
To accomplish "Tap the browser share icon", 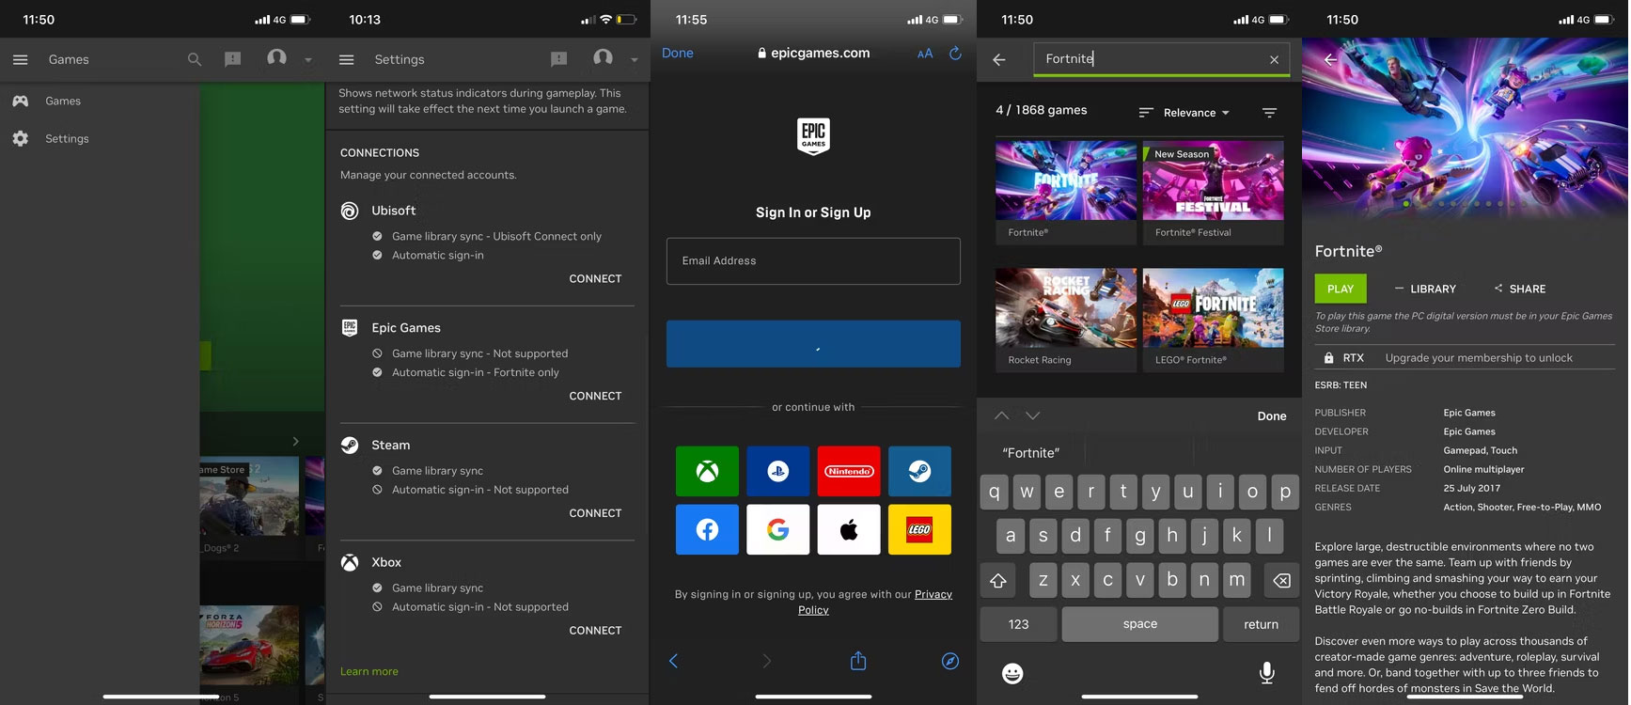I will click(x=858, y=661).
